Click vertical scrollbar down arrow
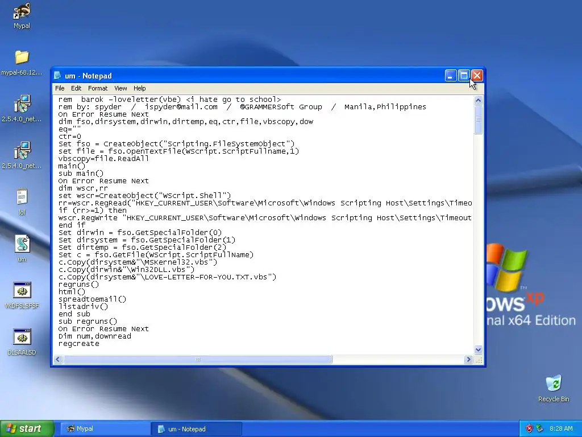Screen dimensions: 582x437 click(x=478, y=349)
